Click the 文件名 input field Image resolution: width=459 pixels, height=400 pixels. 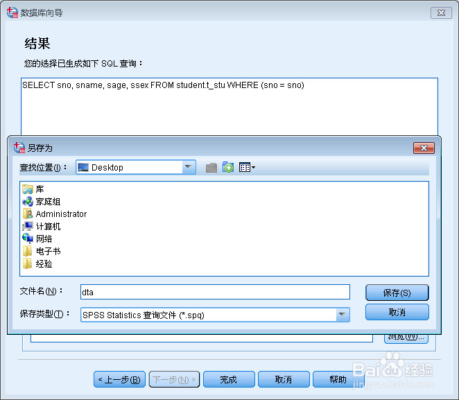tap(215, 292)
